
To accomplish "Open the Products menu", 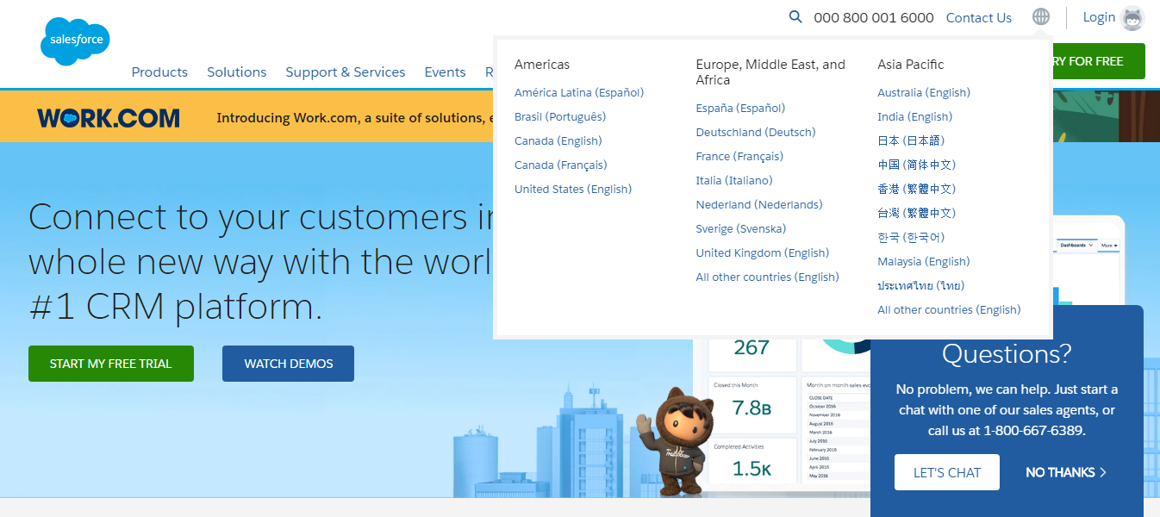I will 159,72.
